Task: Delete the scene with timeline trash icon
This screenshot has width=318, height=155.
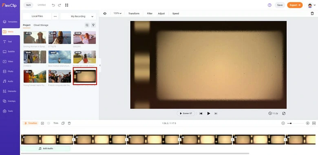Action: (69, 123)
